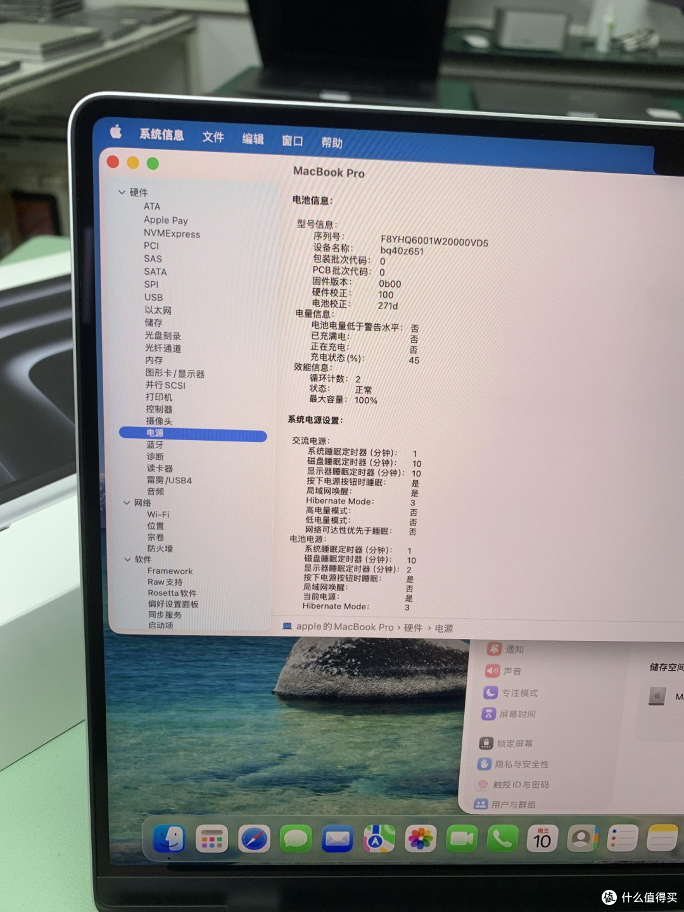684x912 pixels.
Task: Select 位置 under 网络
Action: click(156, 526)
